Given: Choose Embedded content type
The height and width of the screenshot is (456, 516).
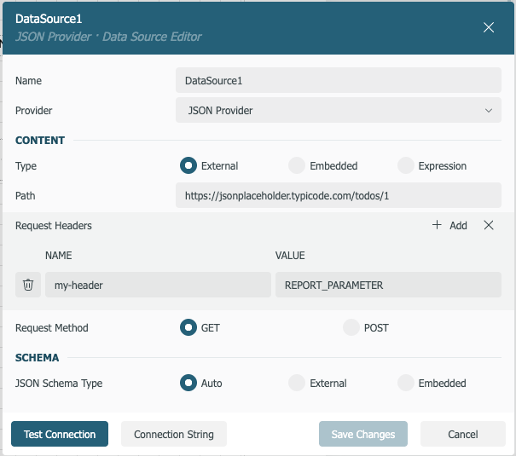Looking at the screenshot, I should (x=297, y=166).
